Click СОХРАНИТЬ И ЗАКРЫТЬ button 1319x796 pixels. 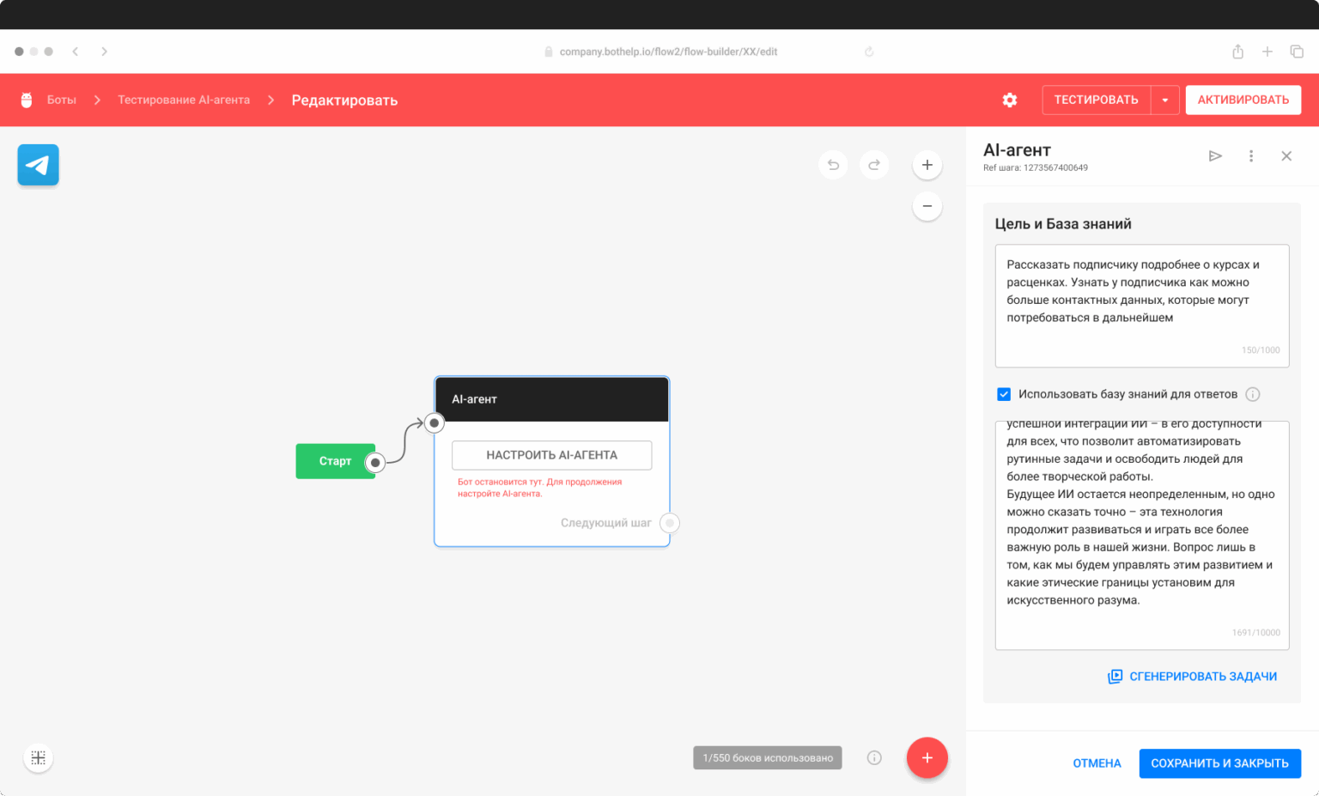point(1220,763)
